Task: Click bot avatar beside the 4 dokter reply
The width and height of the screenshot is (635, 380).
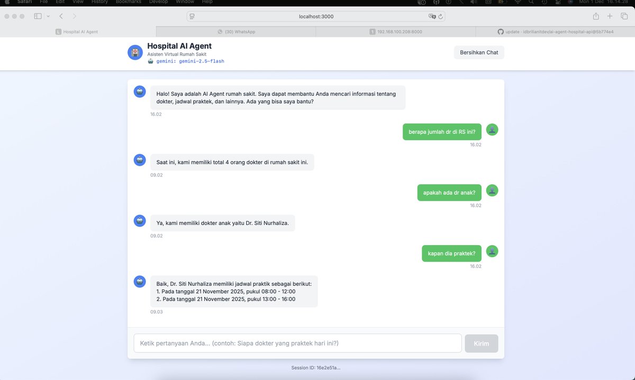Action: [140, 160]
